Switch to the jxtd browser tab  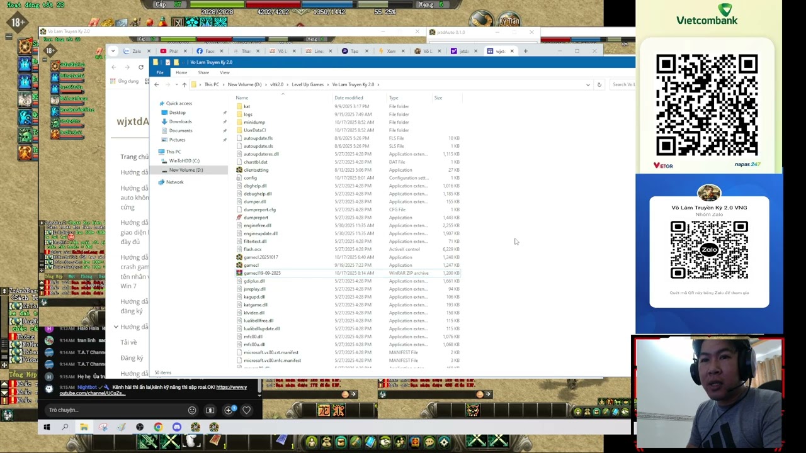pyautogui.click(x=465, y=51)
